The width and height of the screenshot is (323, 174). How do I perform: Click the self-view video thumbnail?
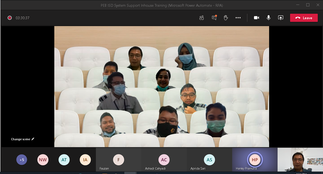click(x=300, y=160)
